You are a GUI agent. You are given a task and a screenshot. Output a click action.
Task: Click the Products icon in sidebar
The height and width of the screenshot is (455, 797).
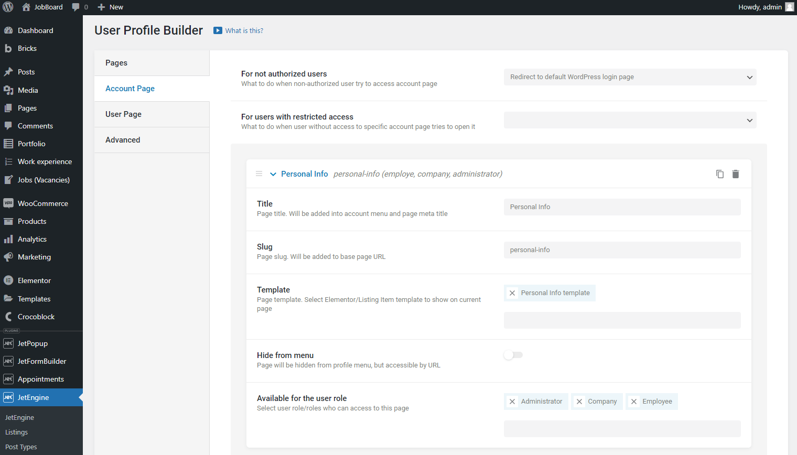coord(8,221)
